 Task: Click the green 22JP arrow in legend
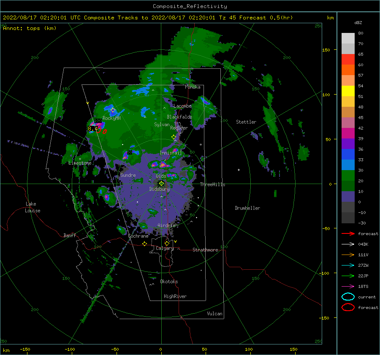(x=348, y=276)
